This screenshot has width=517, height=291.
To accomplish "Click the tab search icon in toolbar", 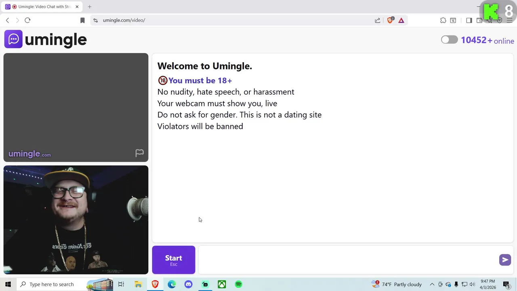I will pyautogui.click(x=453, y=20).
